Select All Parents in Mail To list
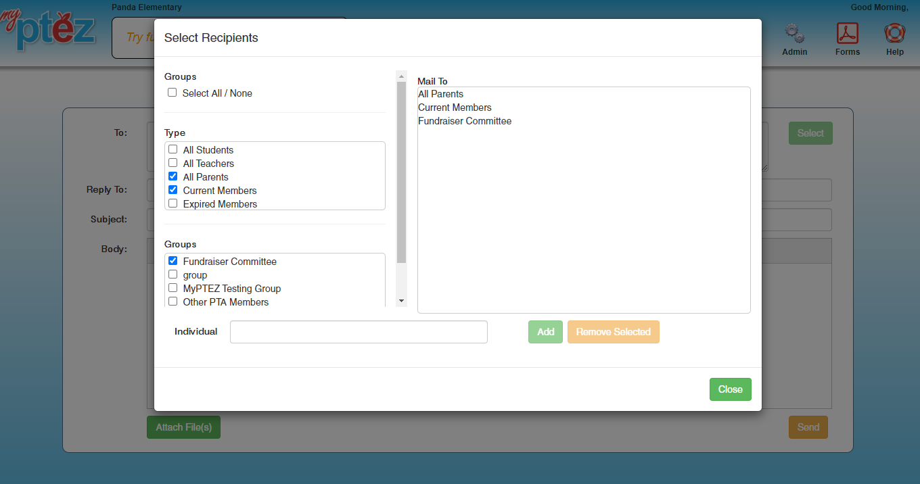Screen dimensions: 920x484 point(440,94)
